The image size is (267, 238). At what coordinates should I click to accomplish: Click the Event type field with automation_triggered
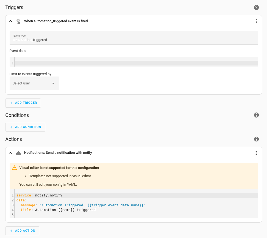tap(134, 38)
